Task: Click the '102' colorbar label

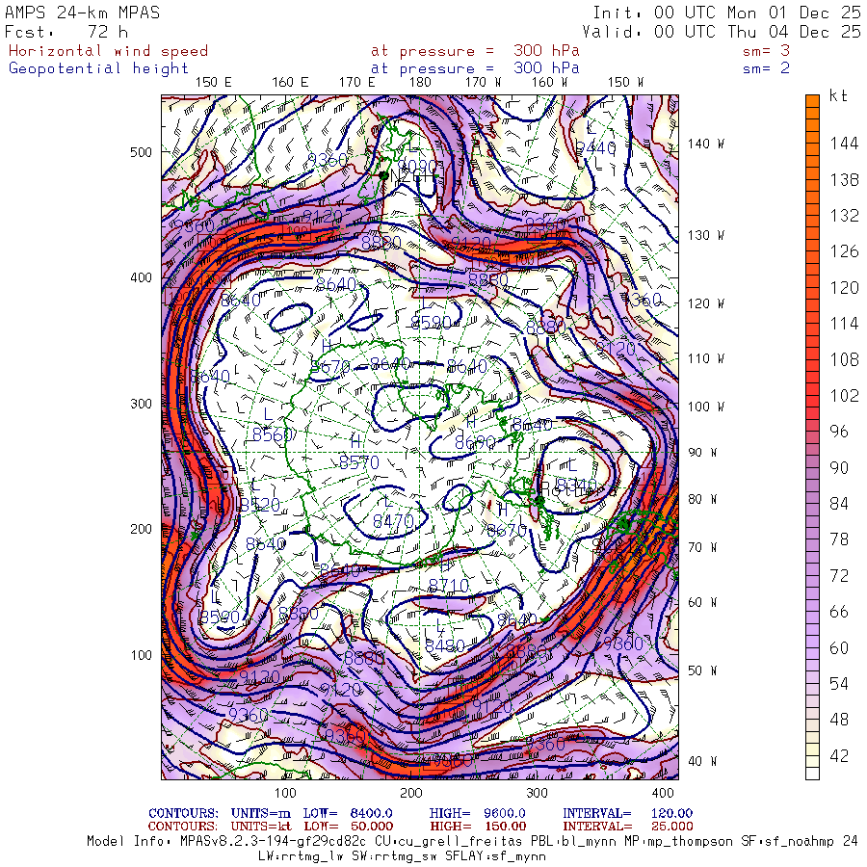Action: 844,396
